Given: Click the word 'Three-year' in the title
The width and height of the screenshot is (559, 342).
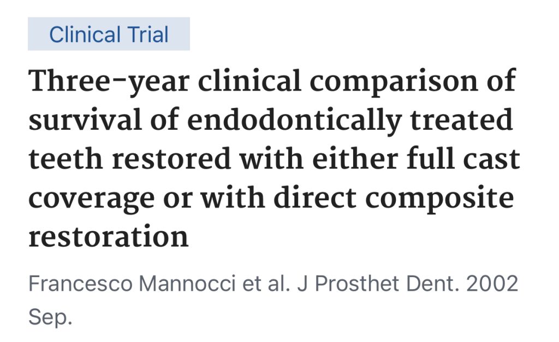Looking at the screenshot, I should (107, 82).
